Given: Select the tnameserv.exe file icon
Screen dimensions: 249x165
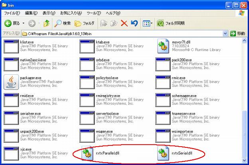Looking at the screenshot, I should pos(163,118).
